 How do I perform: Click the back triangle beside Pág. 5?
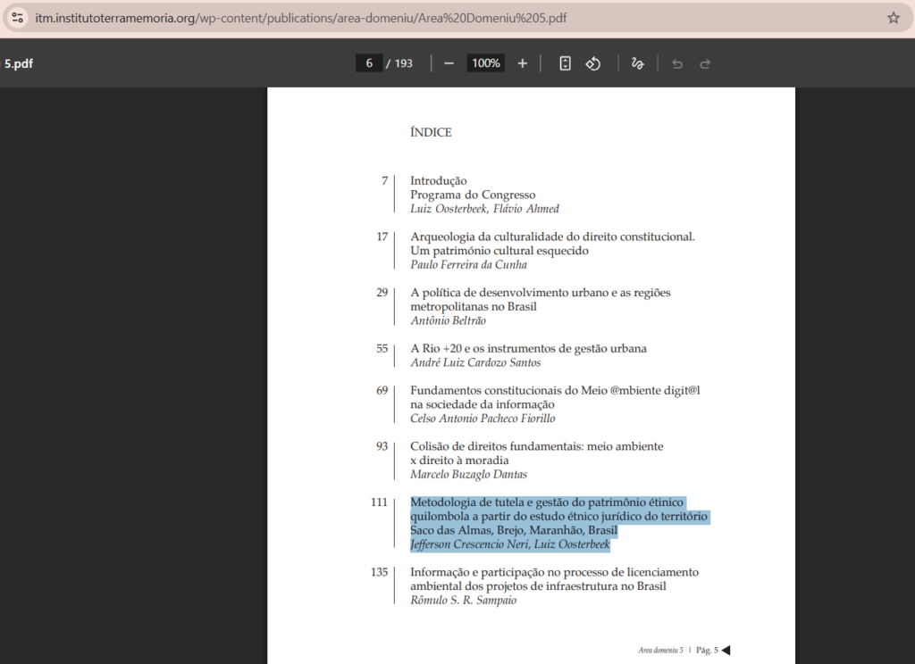coord(726,650)
